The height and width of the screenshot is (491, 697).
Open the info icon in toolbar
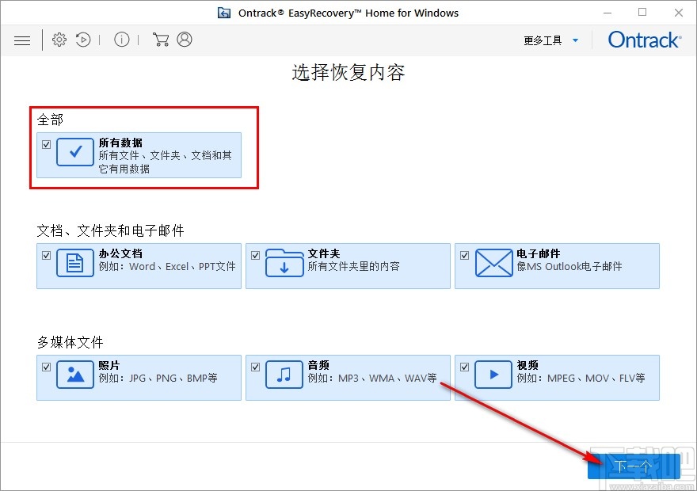tap(121, 40)
